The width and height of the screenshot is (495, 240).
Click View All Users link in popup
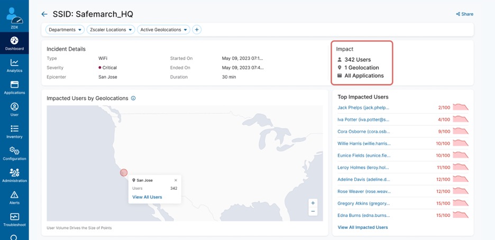pyautogui.click(x=147, y=197)
